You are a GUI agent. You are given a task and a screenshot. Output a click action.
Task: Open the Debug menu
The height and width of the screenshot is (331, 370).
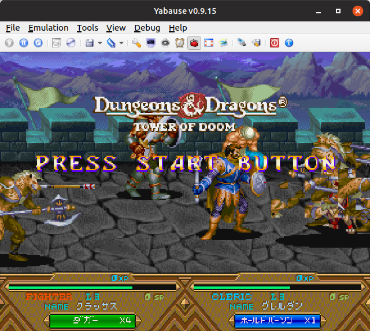pos(147,28)
